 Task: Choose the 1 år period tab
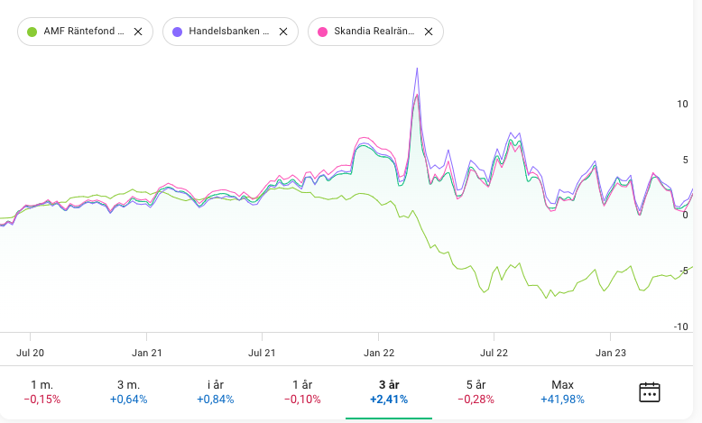tap(301, 391)
